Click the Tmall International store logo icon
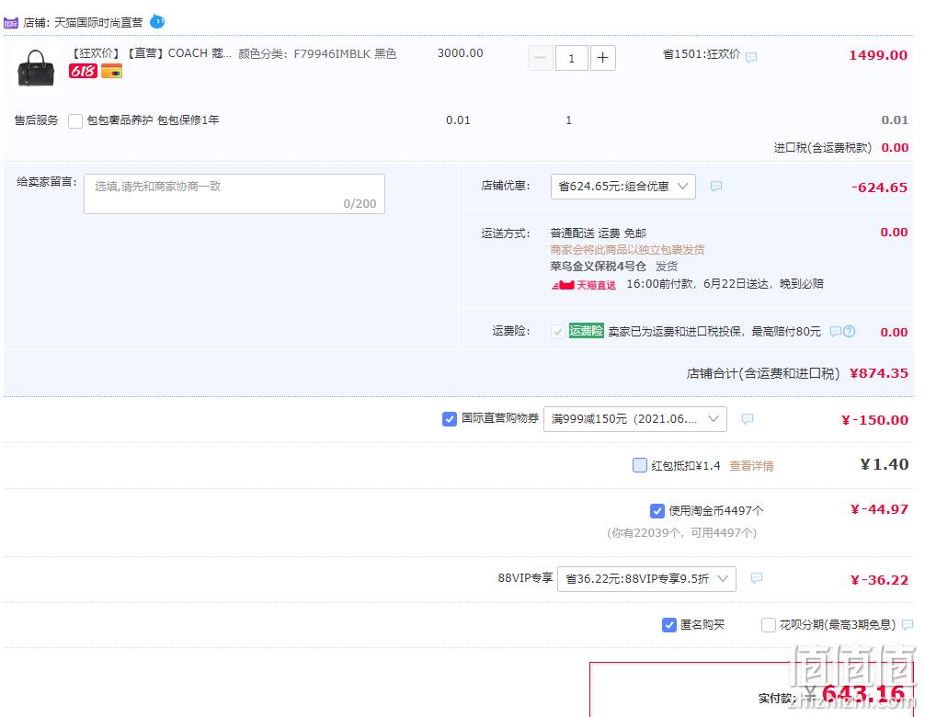The height and width of the screenshot is (717, 925). pos(11,23)
